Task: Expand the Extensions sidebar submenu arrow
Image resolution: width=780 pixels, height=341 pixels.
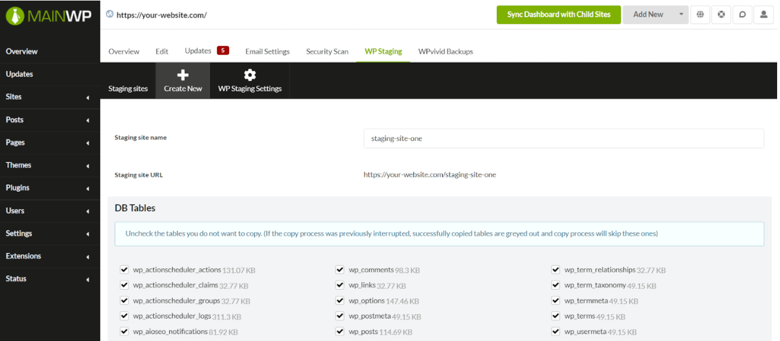Action: pos(87,257)
